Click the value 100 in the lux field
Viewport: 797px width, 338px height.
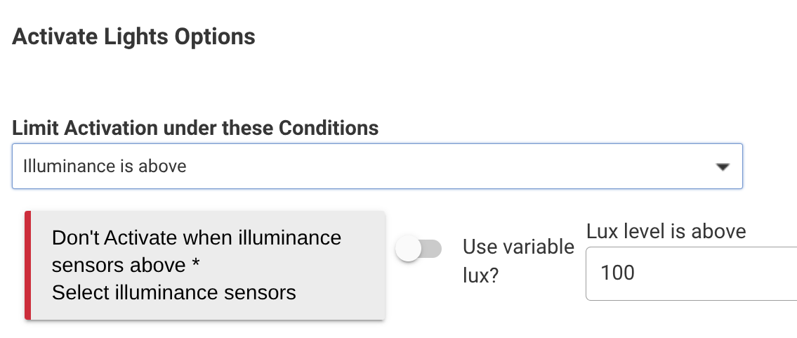click(x=618, y=273)
